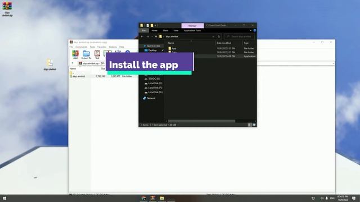360x202 pixels.
Task: Sort by Date modified column in Explorer
Action: [224, 43]
